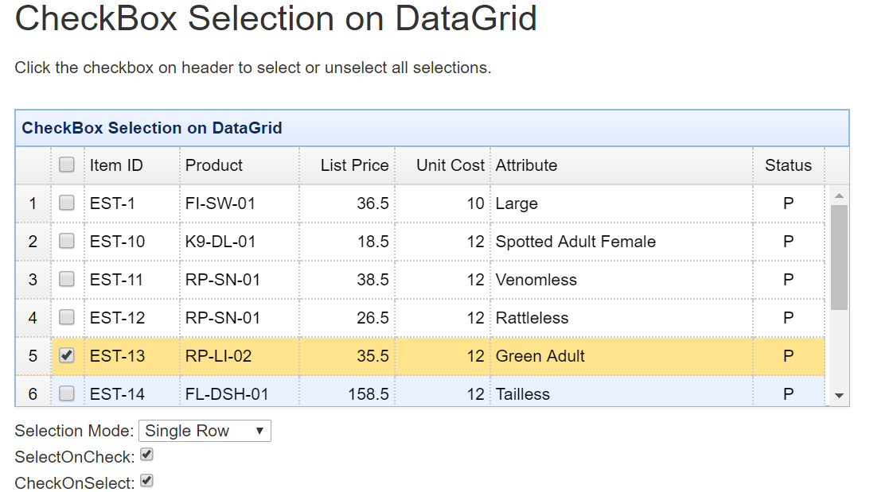Click the Unit Cost column header
This screenshot has width=893, height=492.
[x=450, y=165]
